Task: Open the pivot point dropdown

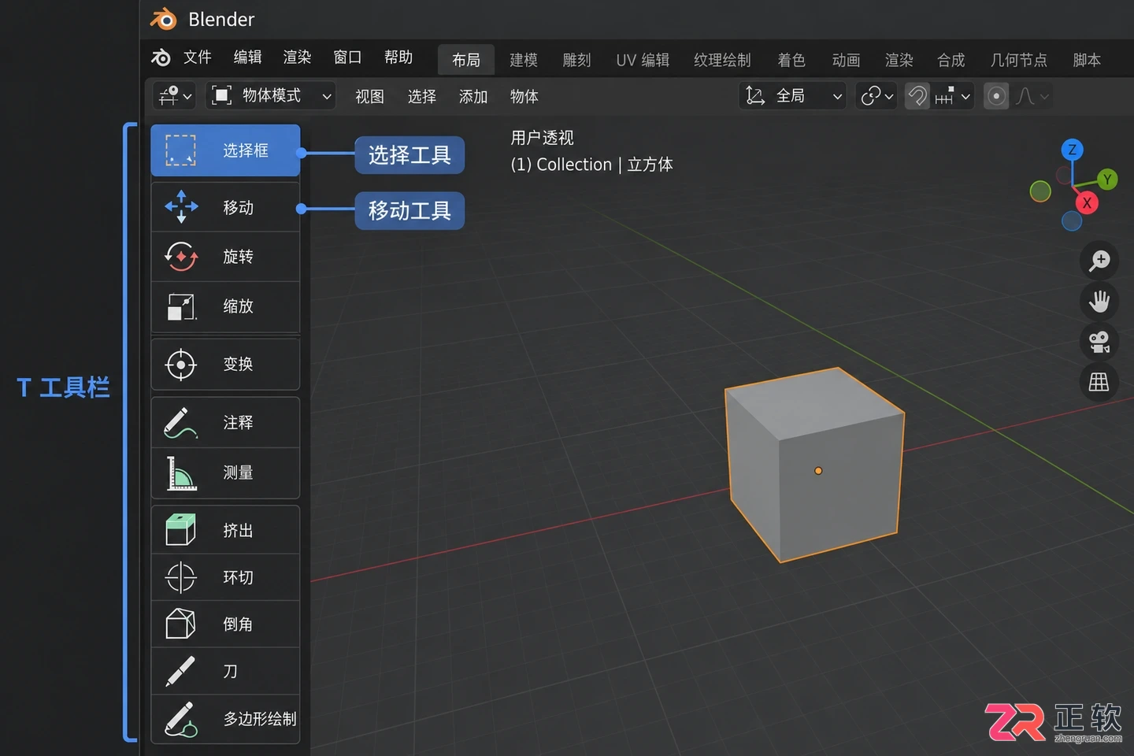Action: coord(876,96)
